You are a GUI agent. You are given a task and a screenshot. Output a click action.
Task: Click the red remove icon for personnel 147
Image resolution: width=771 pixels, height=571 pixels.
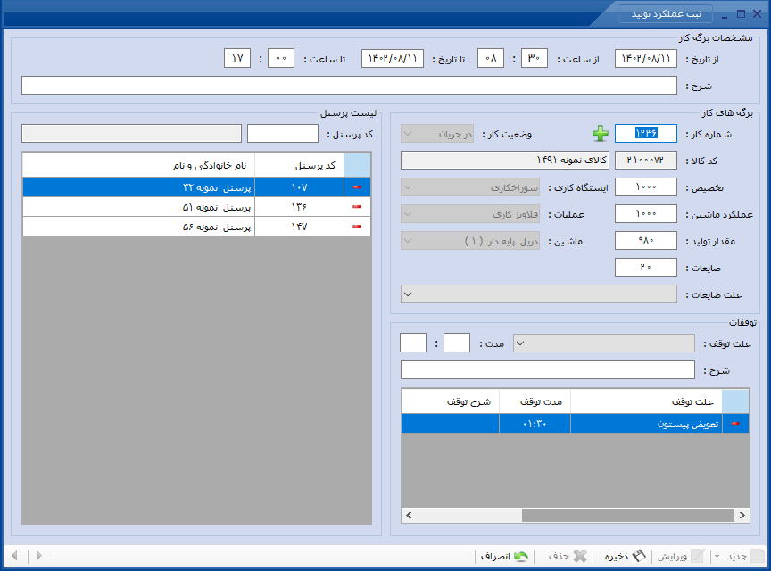357,227
